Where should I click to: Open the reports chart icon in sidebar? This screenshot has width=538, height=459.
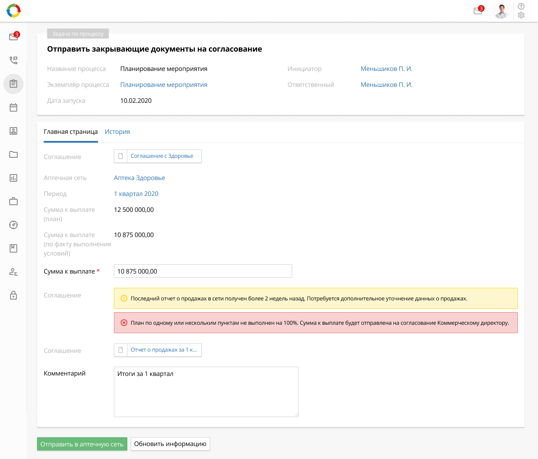(x=13, y=178)
